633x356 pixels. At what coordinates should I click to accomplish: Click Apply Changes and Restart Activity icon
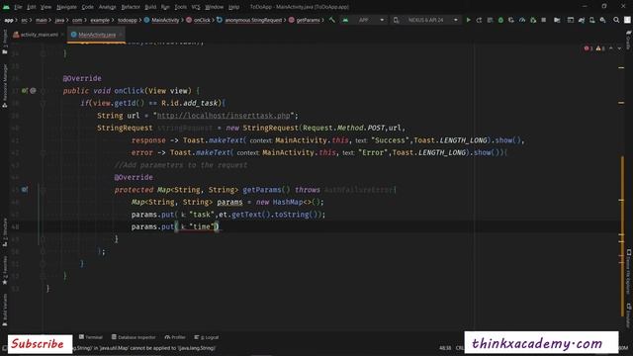pos(479,20)
